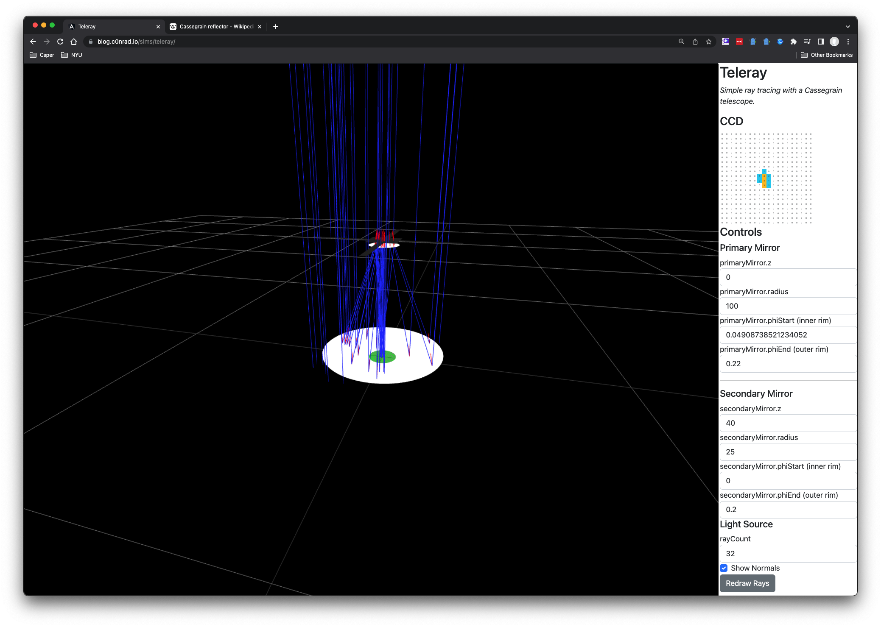Screen dimensions: 881x627
Task: Edit primaryMirror.phiEnd outer rim field
Action: pos(788,364)
